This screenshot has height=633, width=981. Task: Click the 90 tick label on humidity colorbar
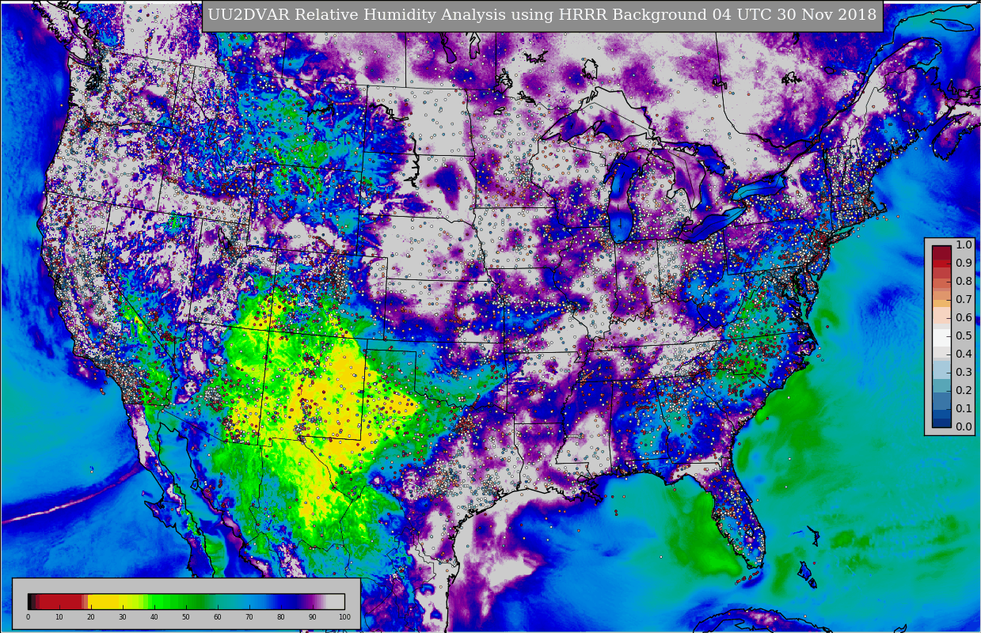point(313,617)
